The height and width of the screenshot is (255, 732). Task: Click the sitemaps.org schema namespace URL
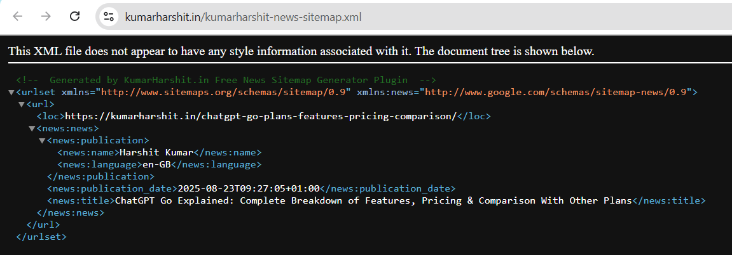[224, 92]
